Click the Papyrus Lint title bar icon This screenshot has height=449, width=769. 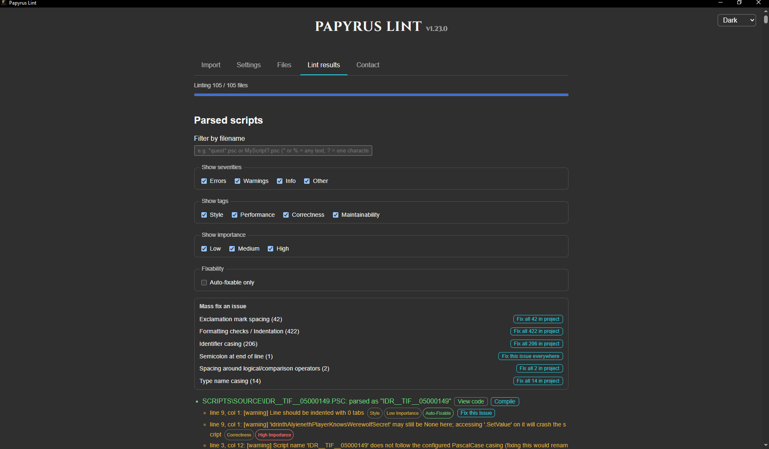point(4,3)
